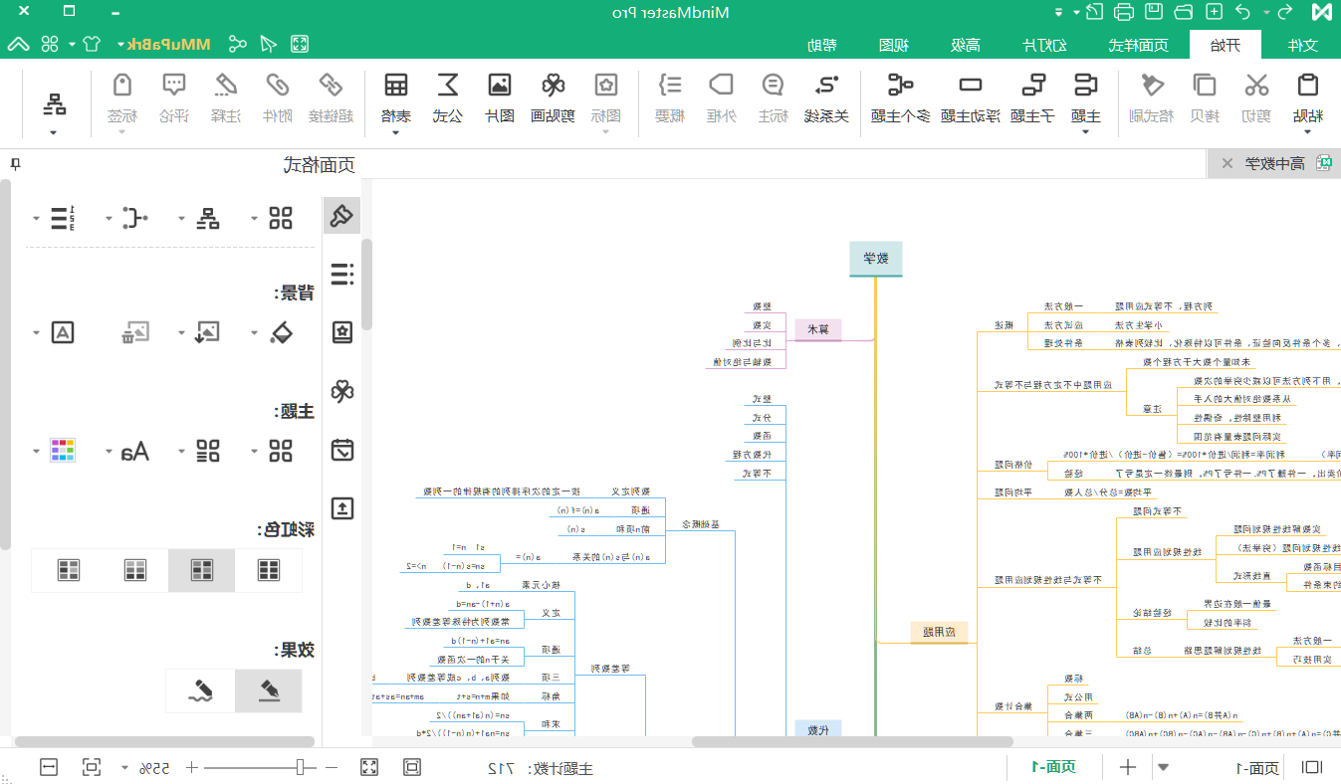Open the calendar task side panel tab
Screen dimensions: 1341x784
tap(341, 450)
